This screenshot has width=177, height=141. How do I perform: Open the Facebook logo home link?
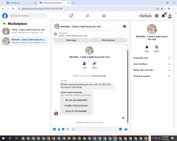pos(5,16)
